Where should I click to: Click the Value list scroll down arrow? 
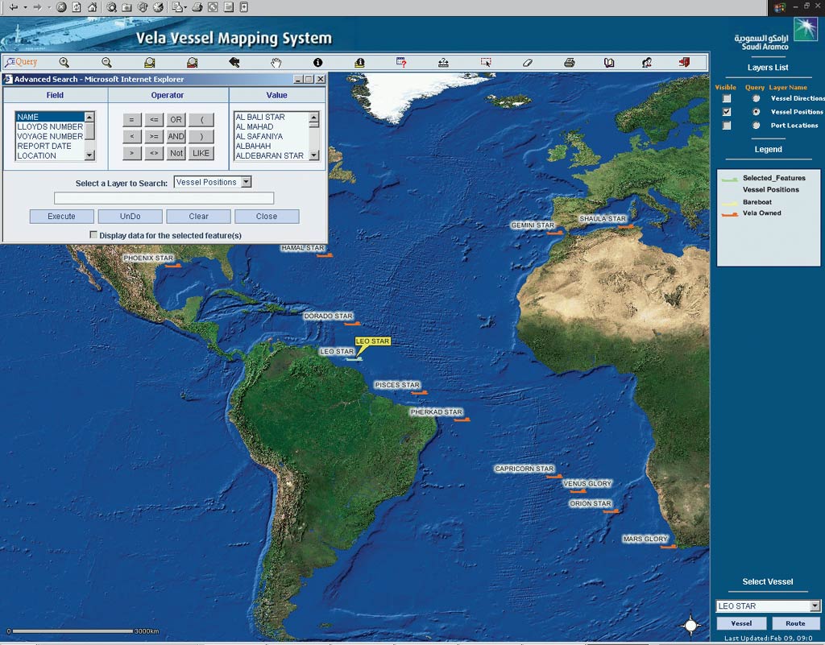[314, 155]
